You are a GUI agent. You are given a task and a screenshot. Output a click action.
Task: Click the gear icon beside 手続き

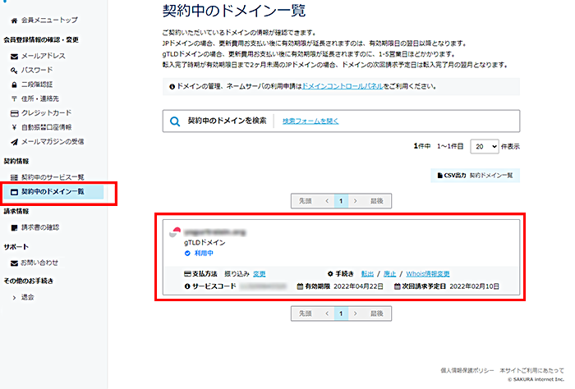click(x=330, y=273)
